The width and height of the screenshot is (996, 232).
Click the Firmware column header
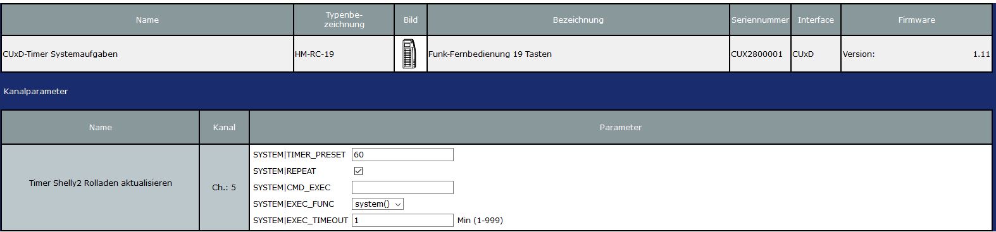click(x=916, y=20)
